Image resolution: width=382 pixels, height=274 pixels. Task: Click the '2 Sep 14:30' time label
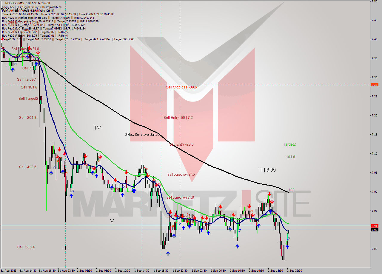click(256, 271)
